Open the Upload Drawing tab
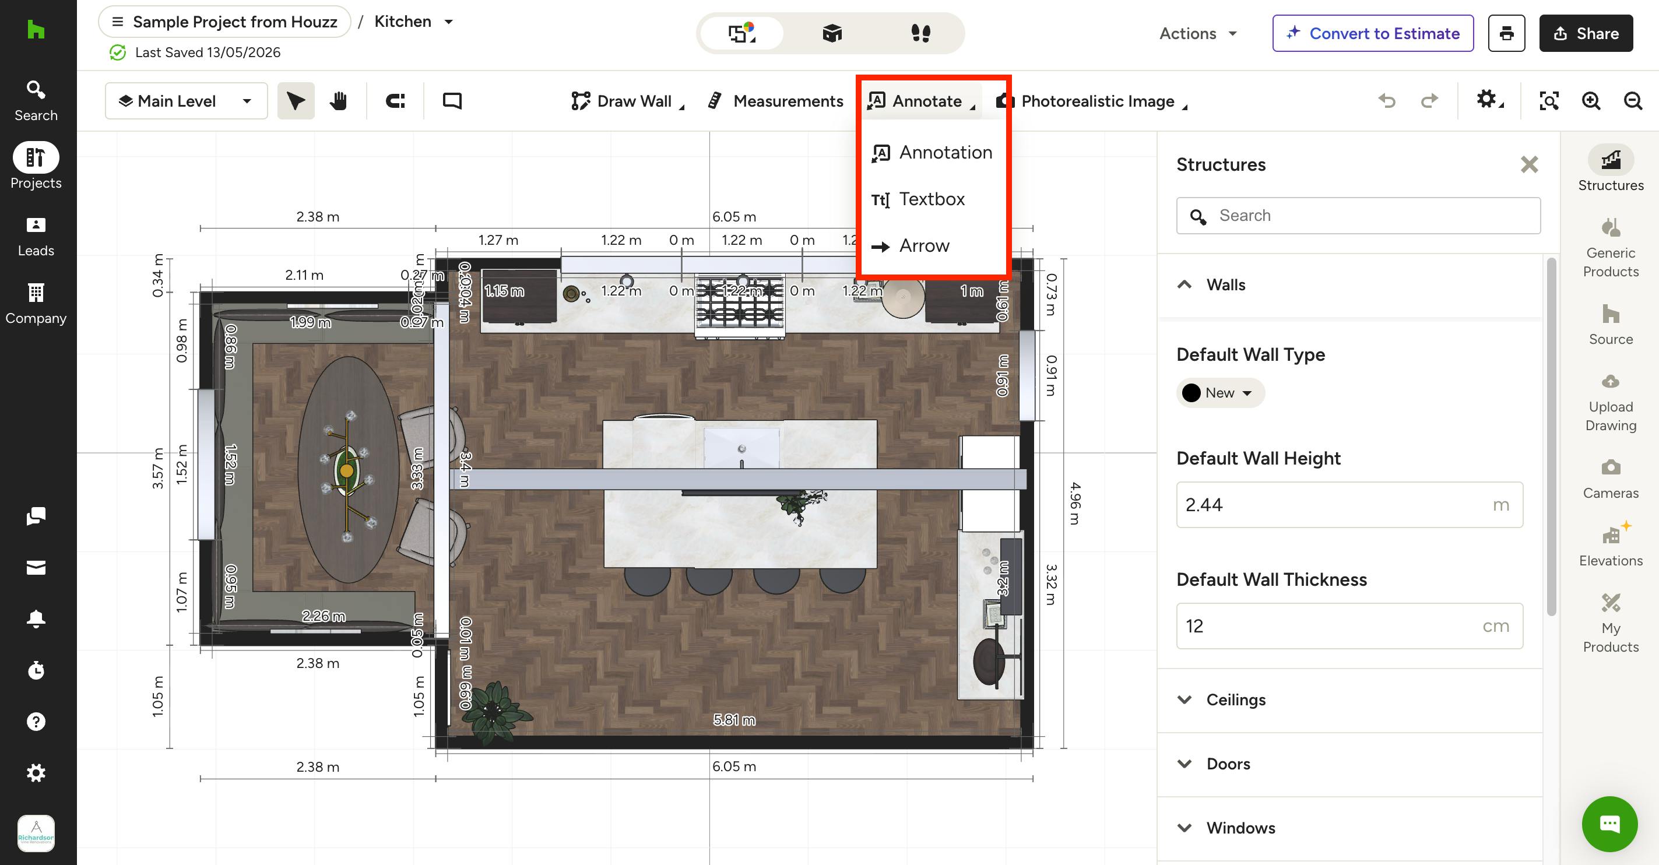Screen dimensions: 1659x865 click(1611, 403)
